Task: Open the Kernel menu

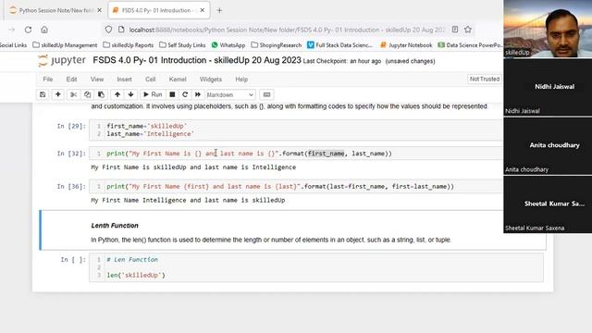Action: pos(178,80)
